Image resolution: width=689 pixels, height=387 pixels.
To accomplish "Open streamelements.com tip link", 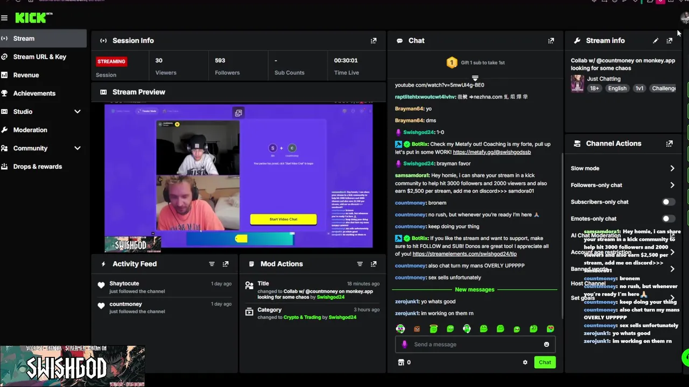I will click(x=465, y=254).
